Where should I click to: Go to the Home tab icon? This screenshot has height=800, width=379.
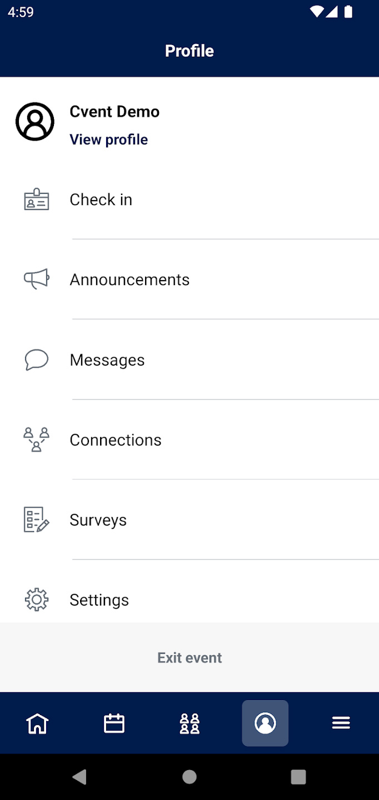(x=38, y=723)
